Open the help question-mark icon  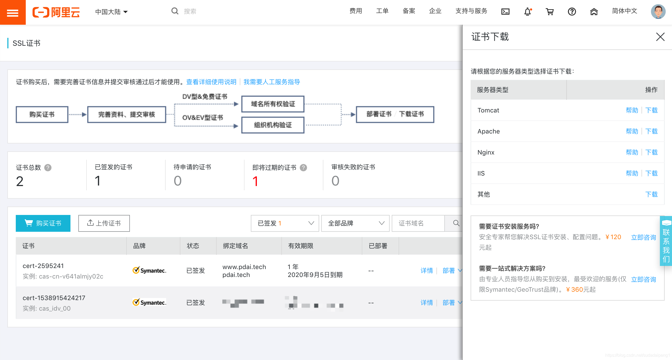point(572,12)
